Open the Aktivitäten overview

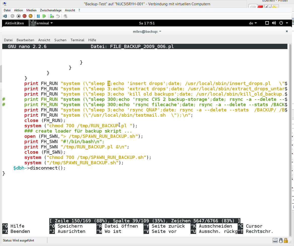click(14, 23)
